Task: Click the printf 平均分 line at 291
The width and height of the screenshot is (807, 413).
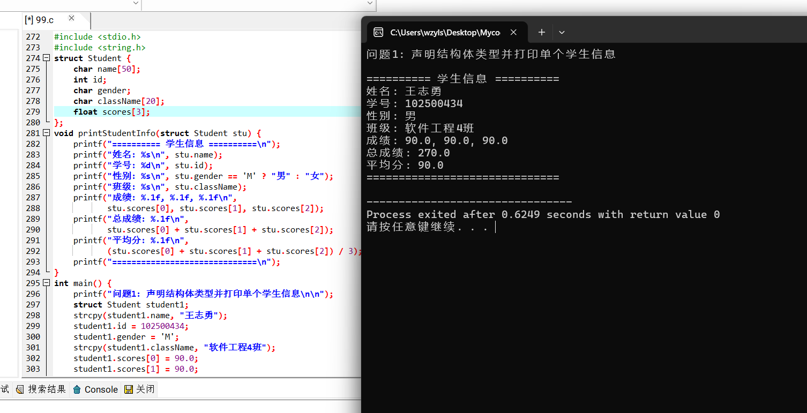Action: (131, 240)
